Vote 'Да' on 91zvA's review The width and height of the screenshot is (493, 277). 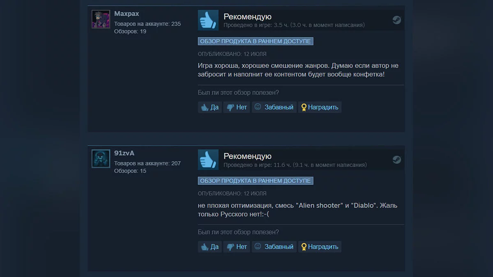[x=210, y=247]
